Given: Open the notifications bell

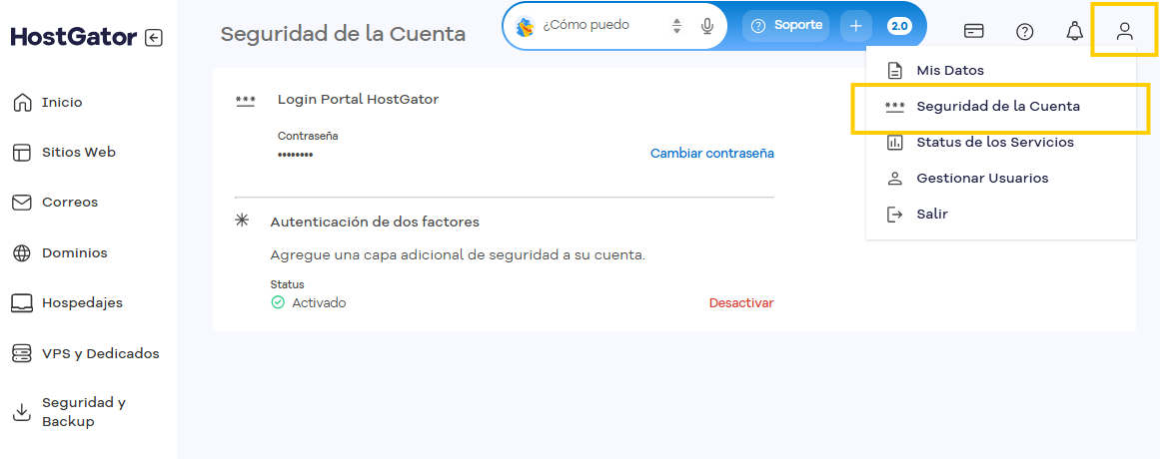Looking at the screenshot, I should click(x=1074, y=31).
